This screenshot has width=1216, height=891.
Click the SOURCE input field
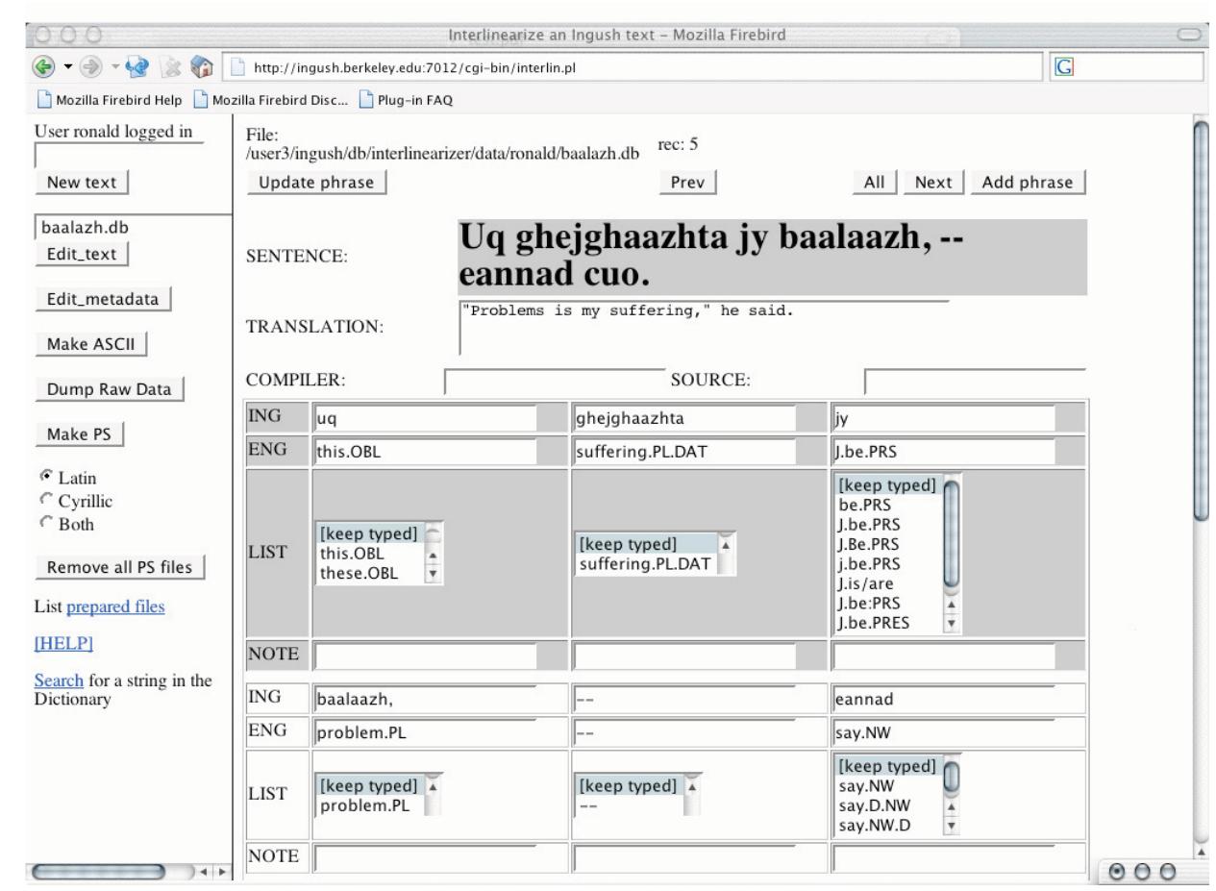coord(974,381)
